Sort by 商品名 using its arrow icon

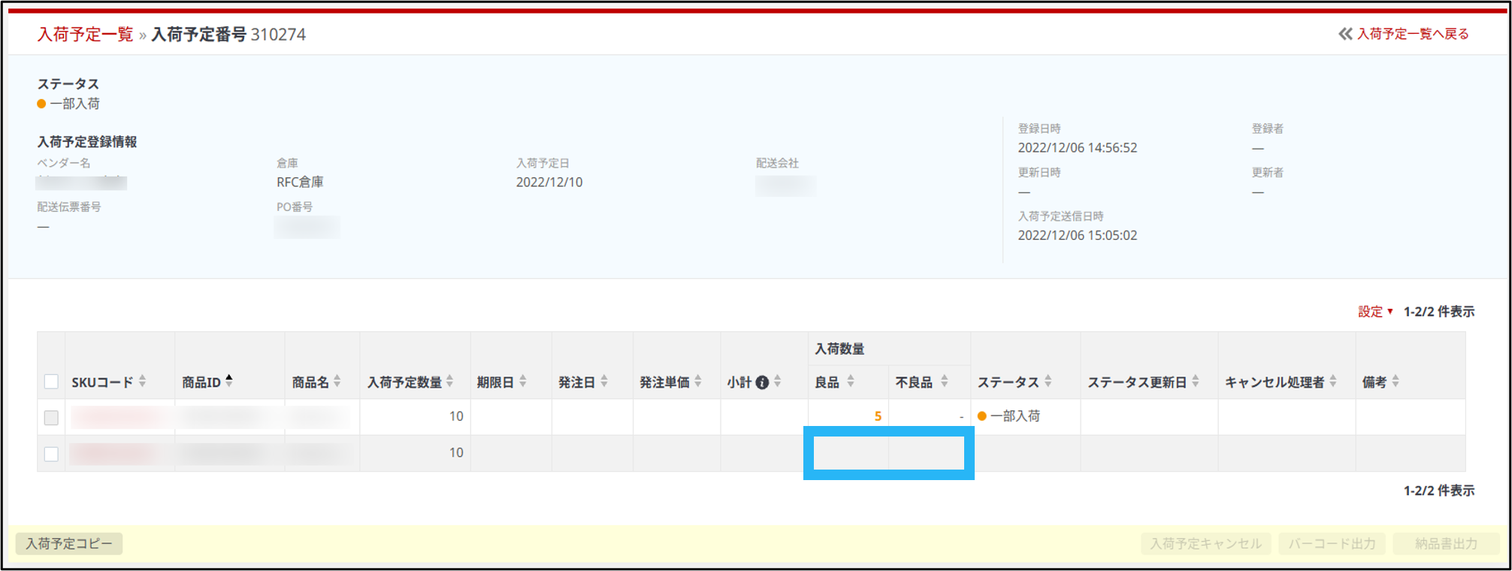pos(337,382)
